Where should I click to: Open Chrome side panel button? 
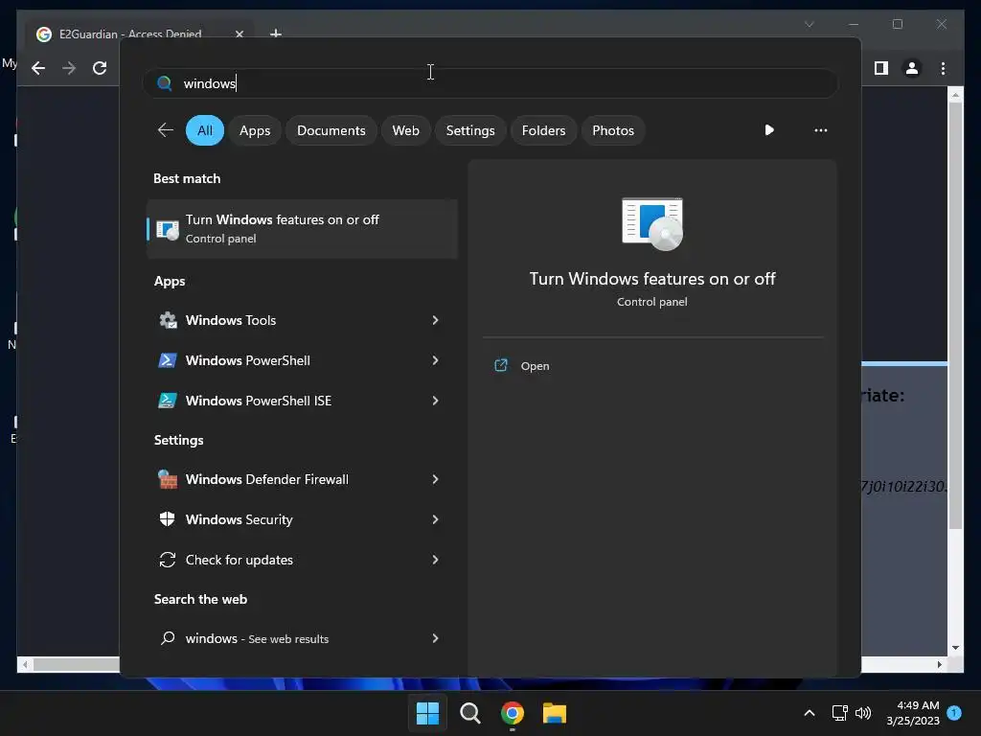pos(881,68)
